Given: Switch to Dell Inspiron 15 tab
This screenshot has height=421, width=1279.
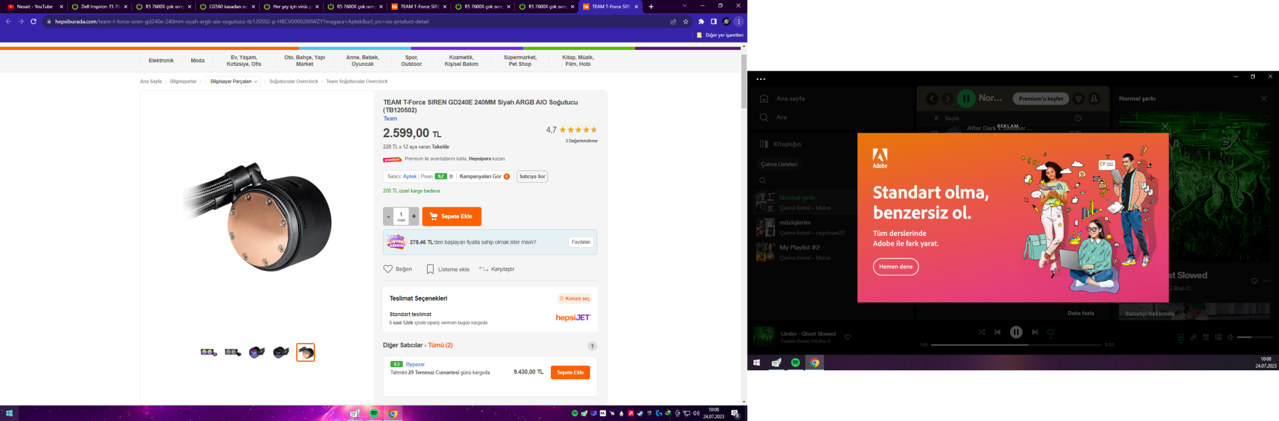Looking at the screenshot, I should coord(97,7).
